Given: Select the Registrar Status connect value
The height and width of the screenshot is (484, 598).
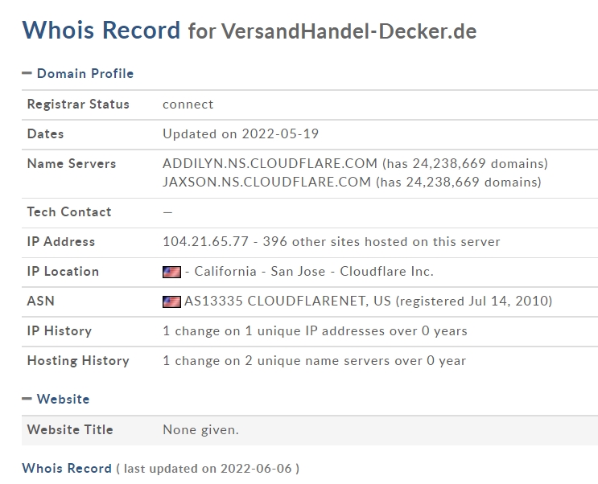Looking at the screenshot, I should 188,104.
